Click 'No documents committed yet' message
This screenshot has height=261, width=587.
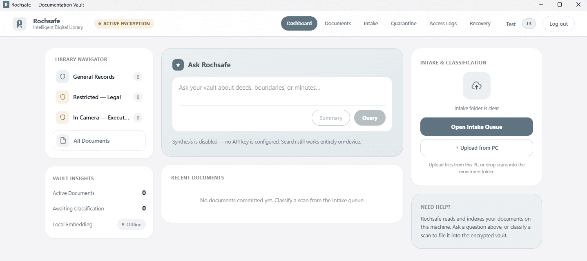(x=282, y=200)
